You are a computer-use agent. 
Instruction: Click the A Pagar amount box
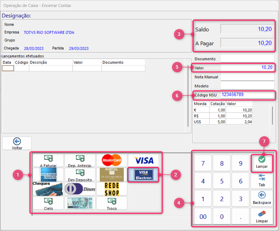pos(247,43)
